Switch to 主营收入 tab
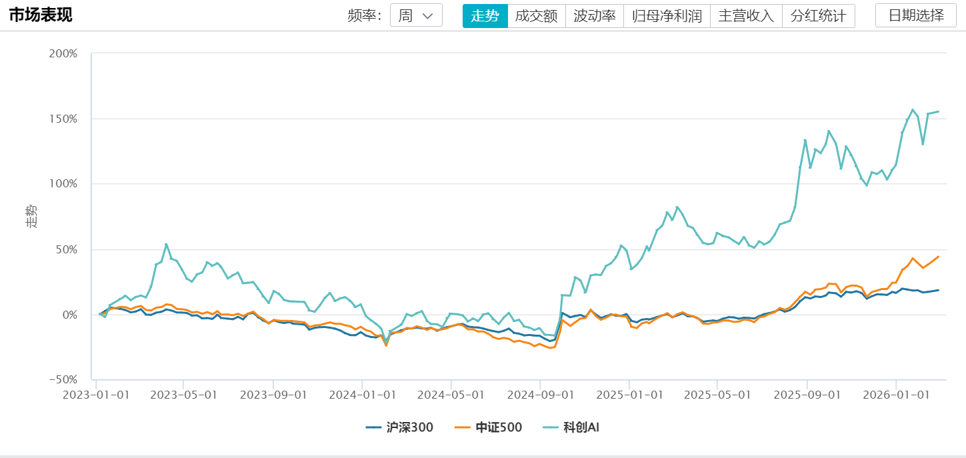Viewport: 966px width, 458px height. pos(746,16)
